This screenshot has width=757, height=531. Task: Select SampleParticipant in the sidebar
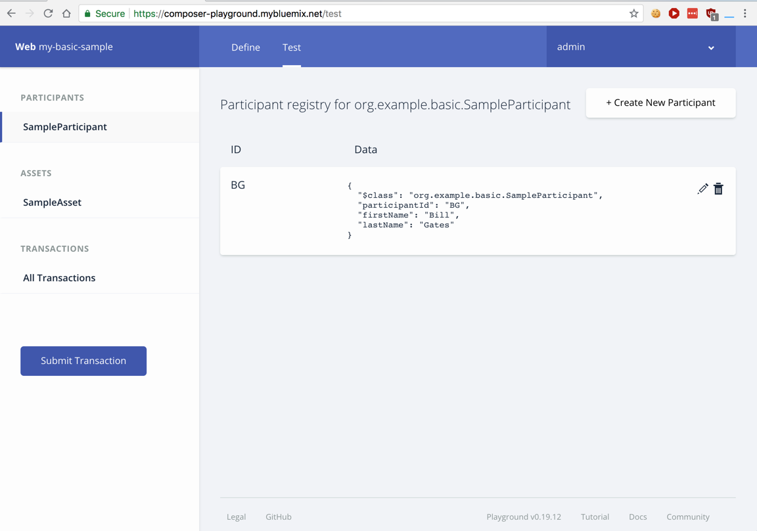click(x=65, y=127)
